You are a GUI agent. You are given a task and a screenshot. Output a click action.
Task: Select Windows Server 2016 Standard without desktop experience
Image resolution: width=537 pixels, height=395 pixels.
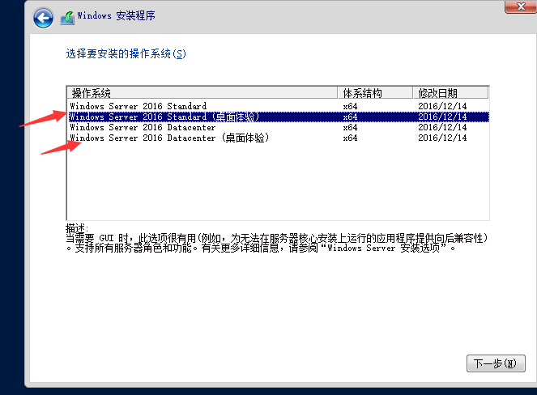click(278, 106)
